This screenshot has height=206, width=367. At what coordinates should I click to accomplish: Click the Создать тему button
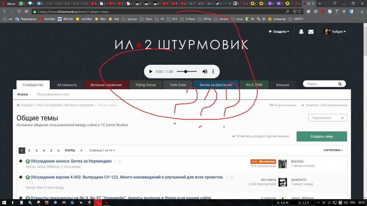[x=321, y=136]
